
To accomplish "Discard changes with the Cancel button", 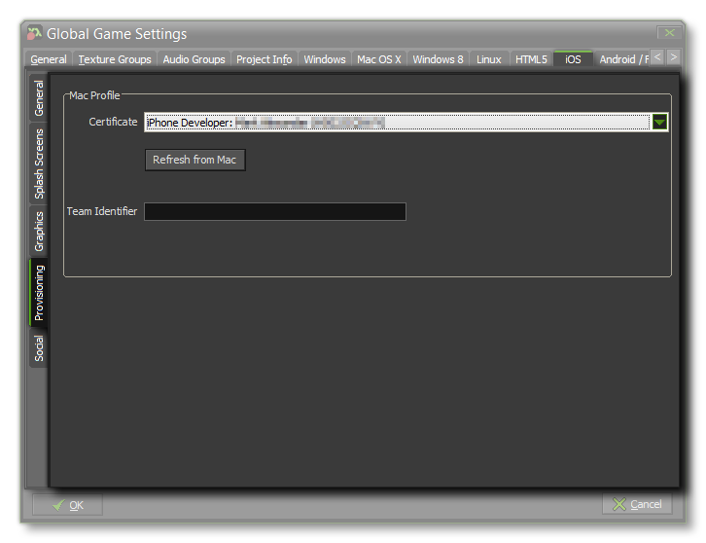I will click(637, 504).
